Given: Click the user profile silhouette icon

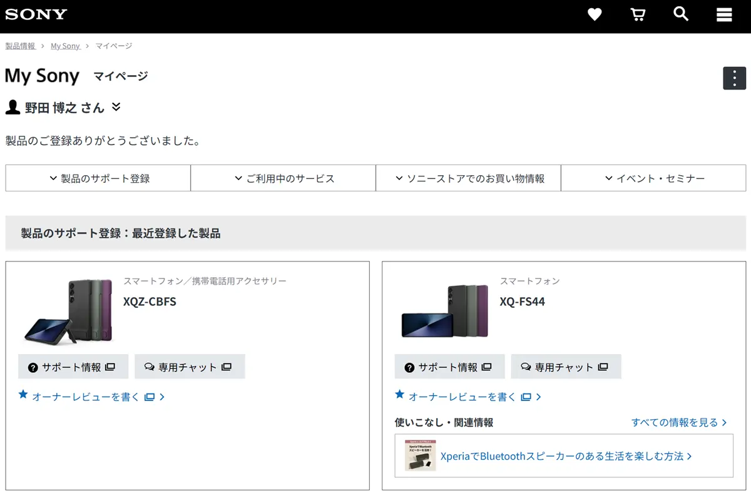Looking at the screenshot, I should click(x=13, y=108).
